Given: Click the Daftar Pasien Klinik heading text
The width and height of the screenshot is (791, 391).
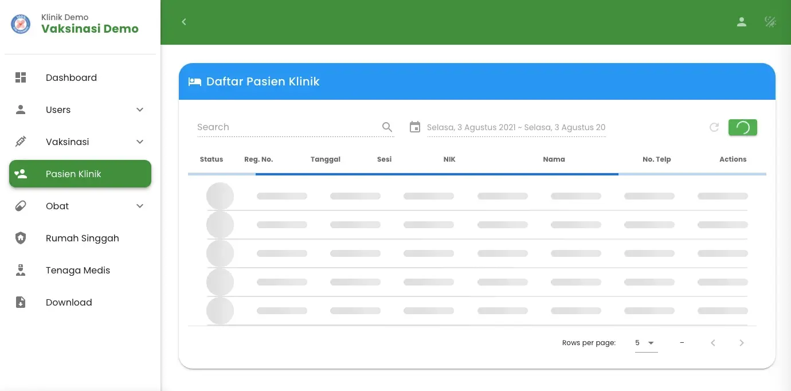Looking at the screenshot, I should (x=263, y=81).
